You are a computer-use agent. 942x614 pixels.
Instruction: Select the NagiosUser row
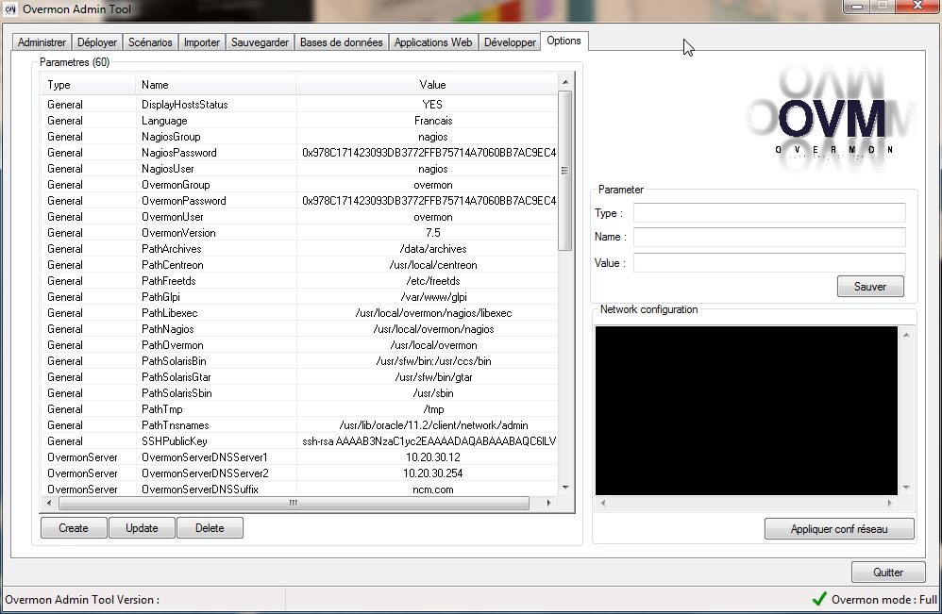click(x=299, y=169)
